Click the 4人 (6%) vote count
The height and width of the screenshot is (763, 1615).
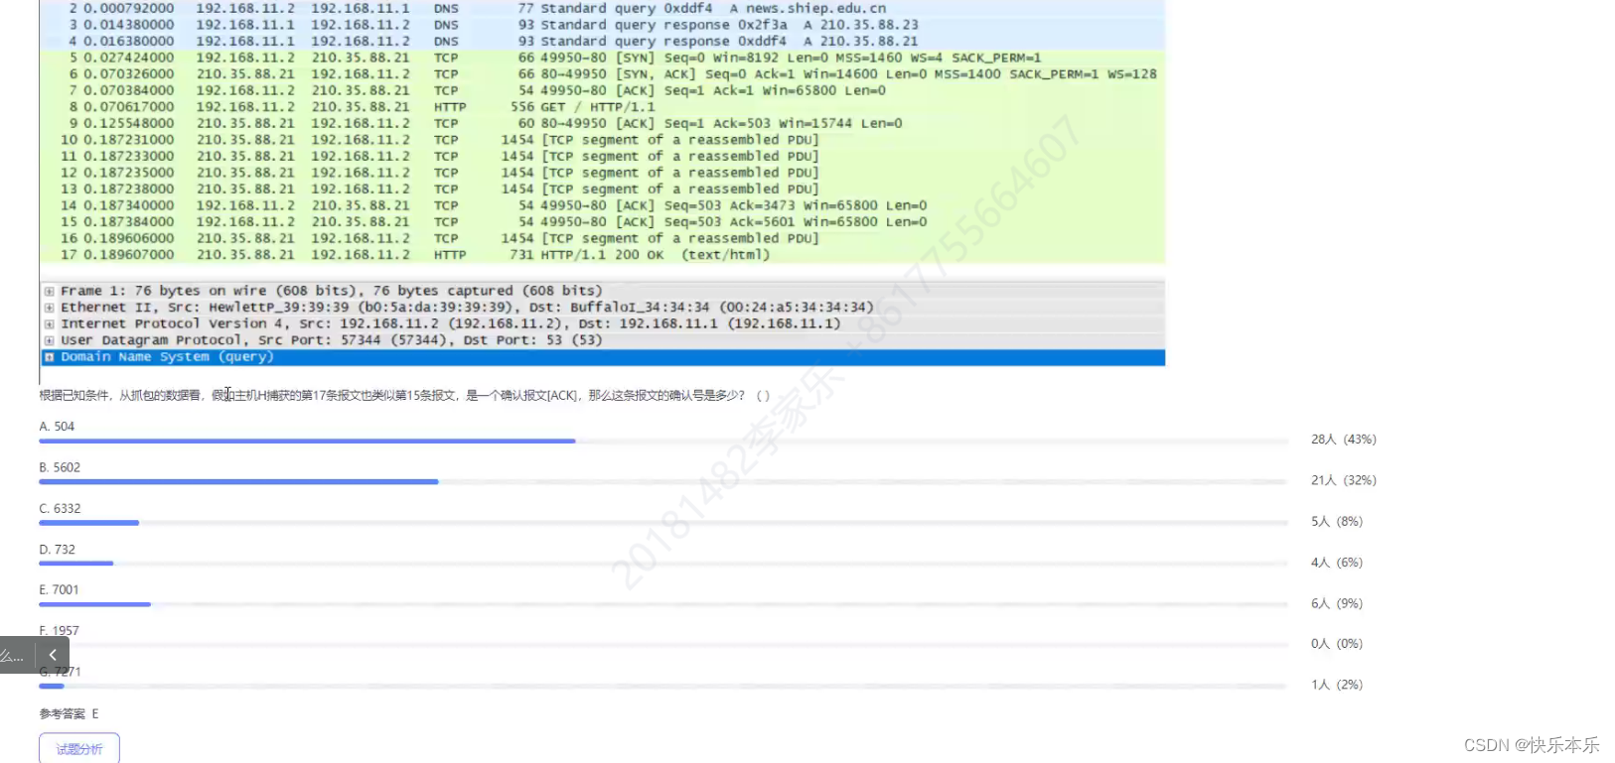1336,563
